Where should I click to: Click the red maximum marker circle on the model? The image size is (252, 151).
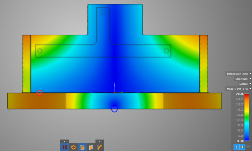[40, 93]
